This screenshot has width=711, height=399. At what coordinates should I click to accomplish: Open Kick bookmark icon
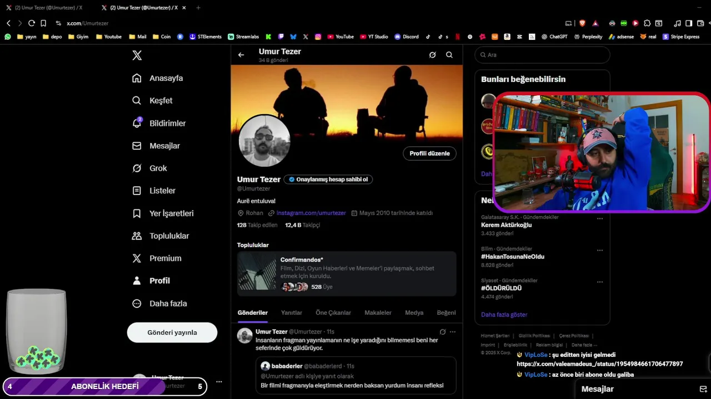(x=268, y=37)
